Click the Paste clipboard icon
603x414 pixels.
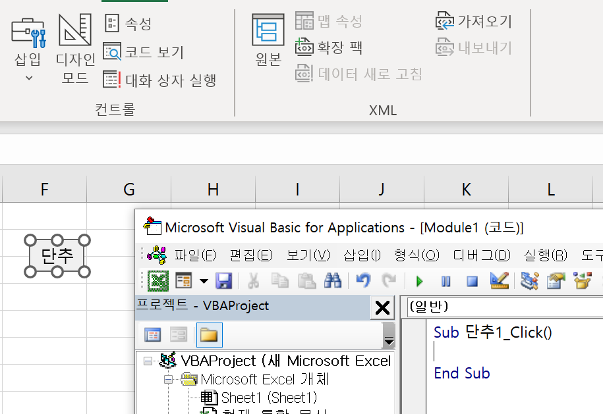click(306, 281)
